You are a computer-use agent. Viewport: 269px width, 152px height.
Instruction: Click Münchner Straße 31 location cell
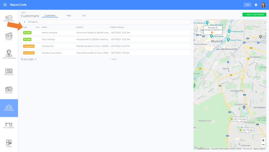pyautogui.click(x=93, y=33)
